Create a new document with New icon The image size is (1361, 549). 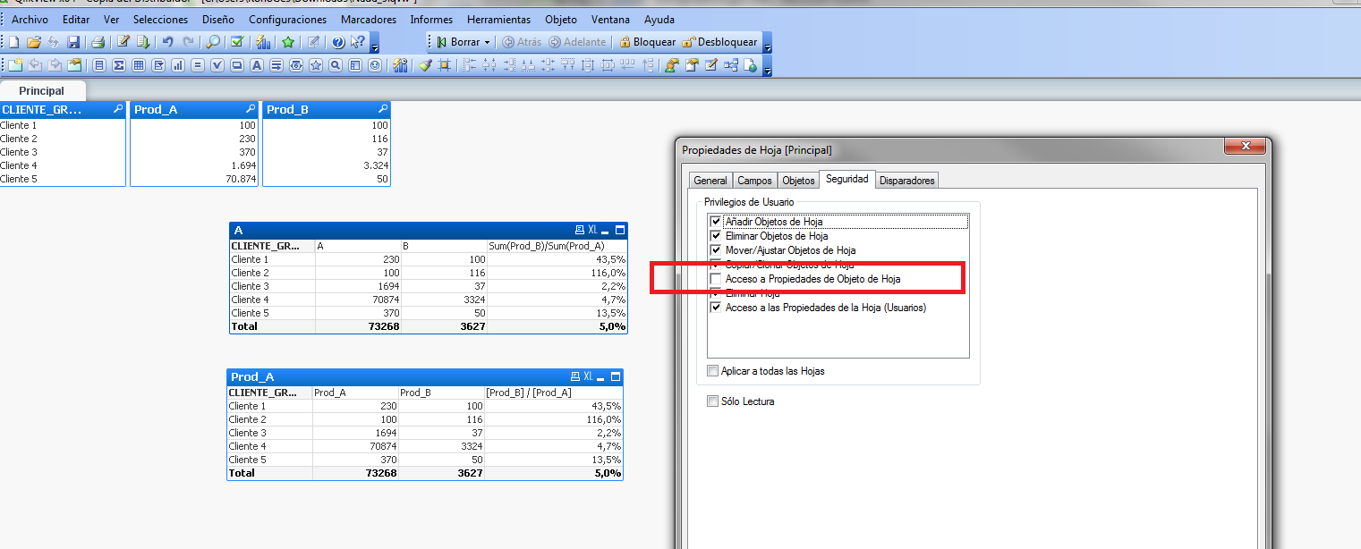click(14, 42)
